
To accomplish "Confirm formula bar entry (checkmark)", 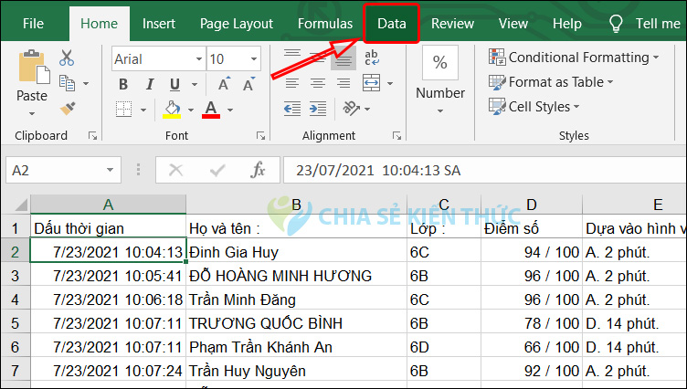I will [217, 170].
